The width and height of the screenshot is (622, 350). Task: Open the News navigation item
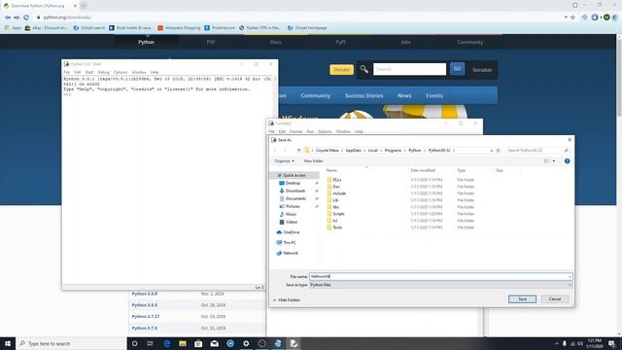pos(404,95)
